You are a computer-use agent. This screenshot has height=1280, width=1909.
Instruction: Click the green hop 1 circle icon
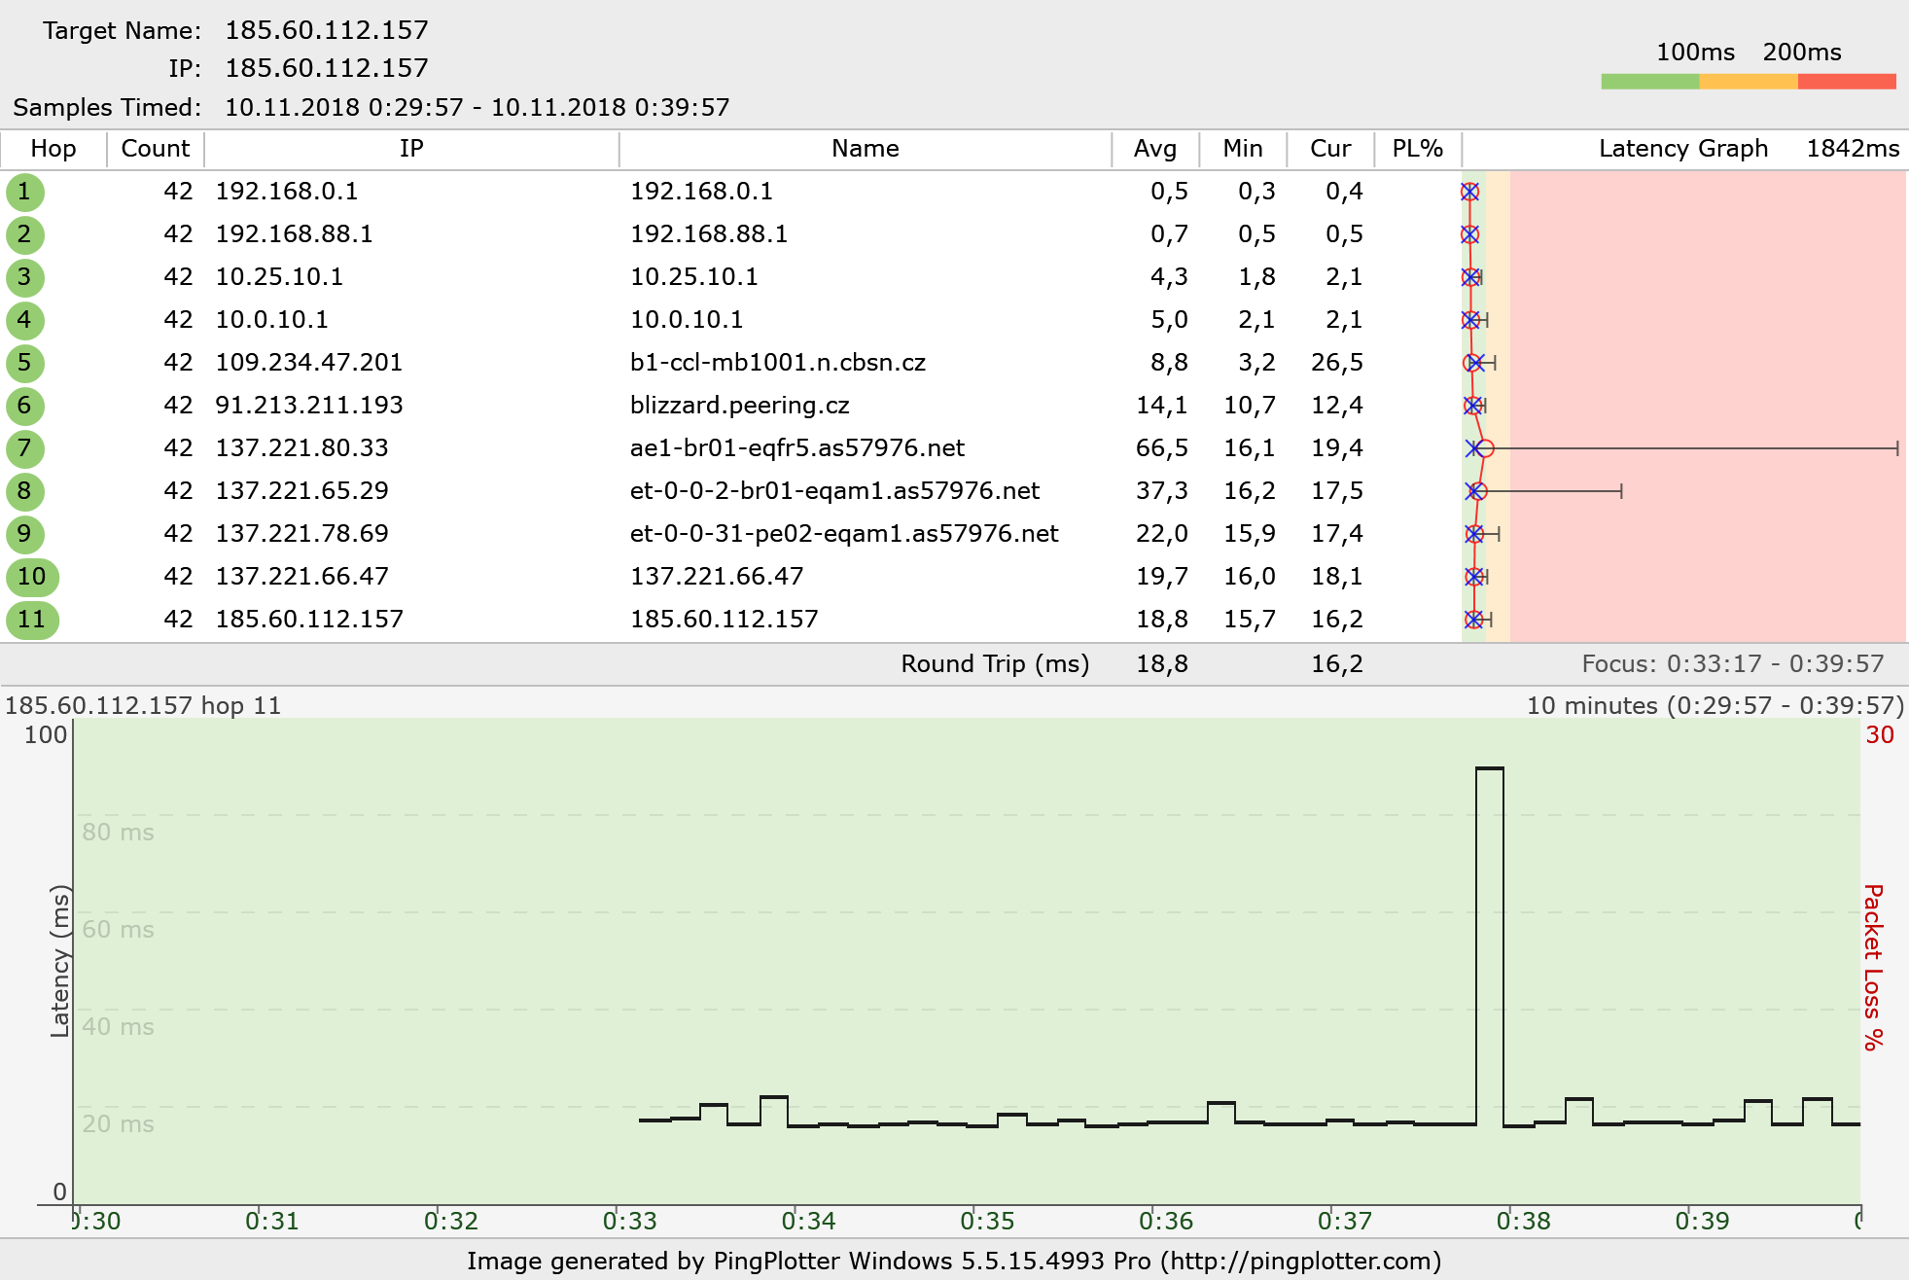pyautogui.click(x=24, y=192)
